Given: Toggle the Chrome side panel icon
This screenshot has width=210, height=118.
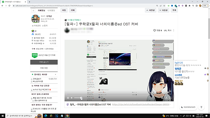Looking at the screenshot, I should tap(196, 6).
